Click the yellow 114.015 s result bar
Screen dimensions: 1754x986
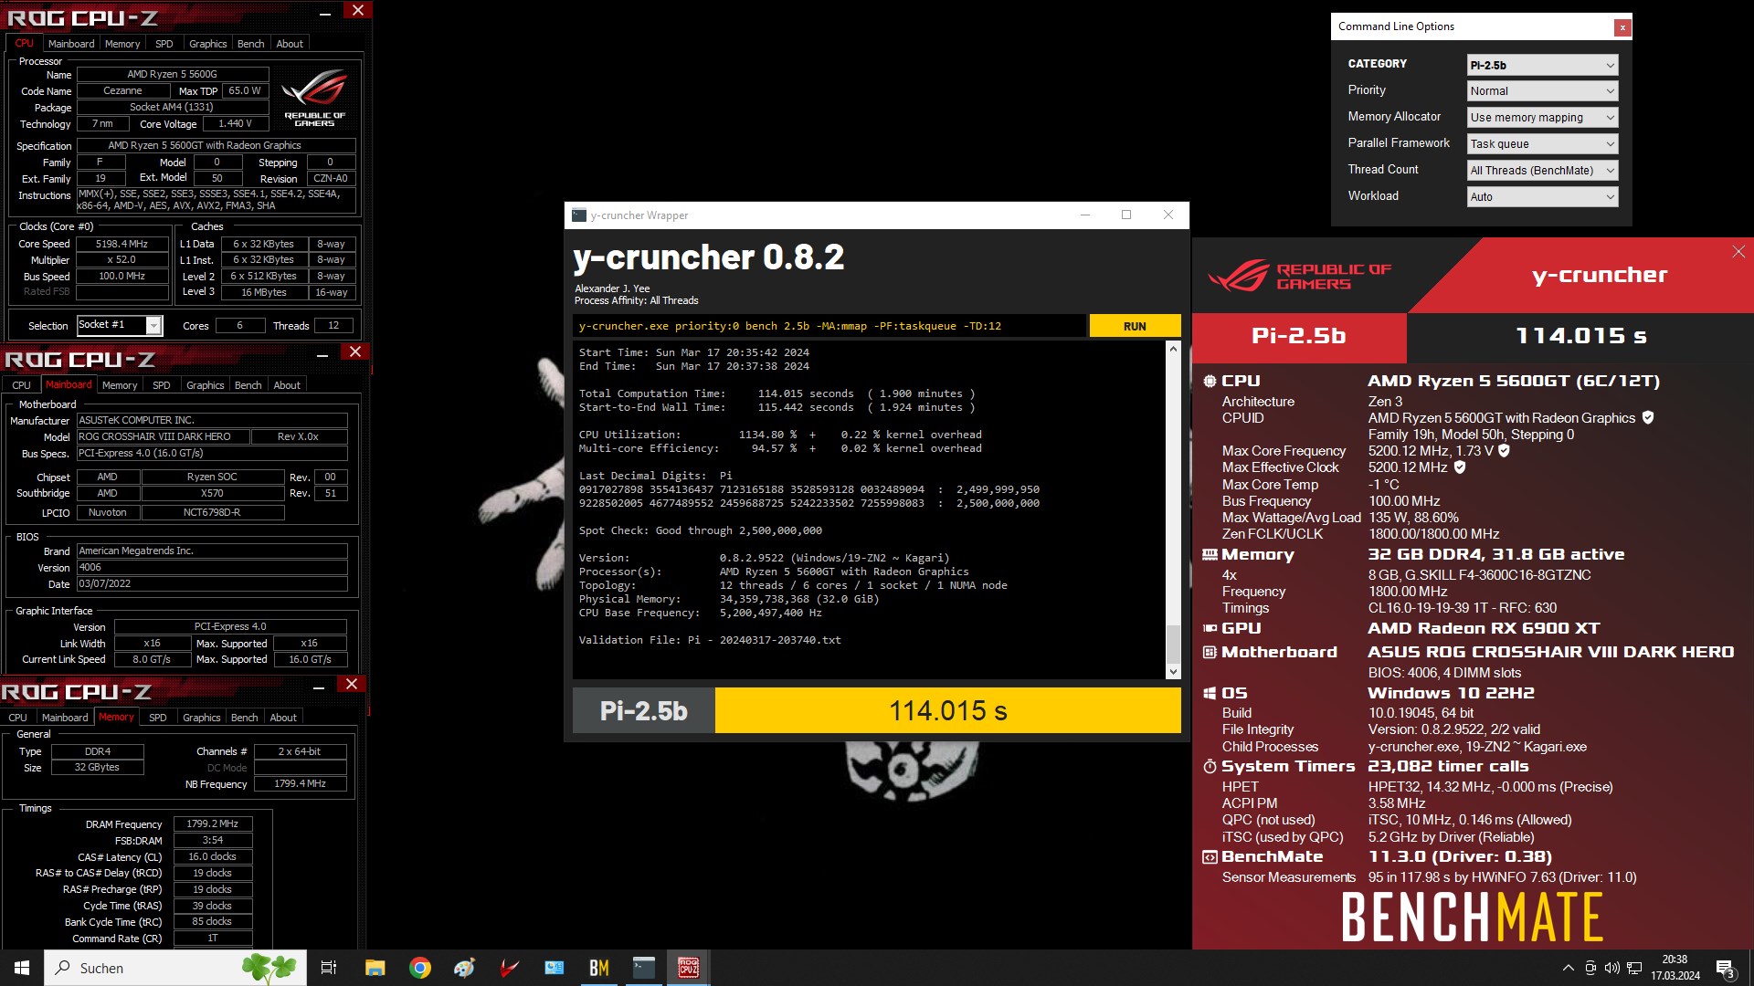coord(947,711)
